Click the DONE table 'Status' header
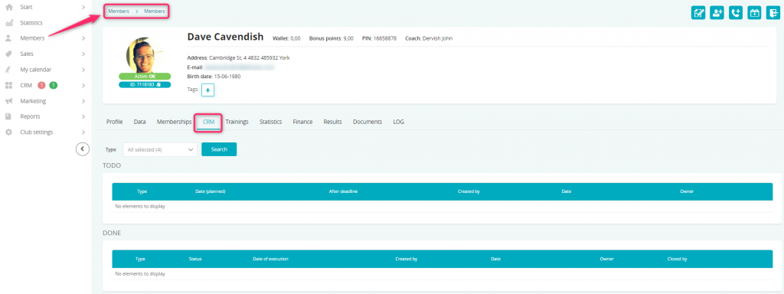This screenshot has width=784, height=294. tap(195, 260)
